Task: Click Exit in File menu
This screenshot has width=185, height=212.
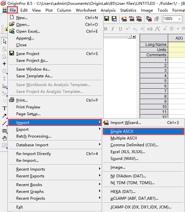Action: tap(55, 207)
